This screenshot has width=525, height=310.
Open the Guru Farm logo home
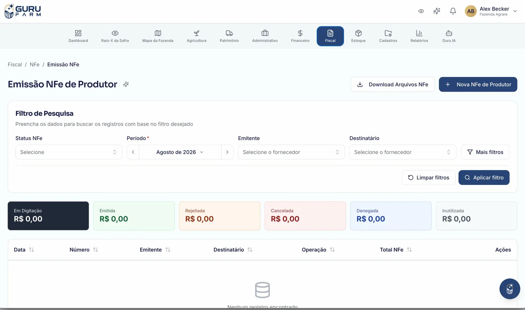click(x=23, y=11)
